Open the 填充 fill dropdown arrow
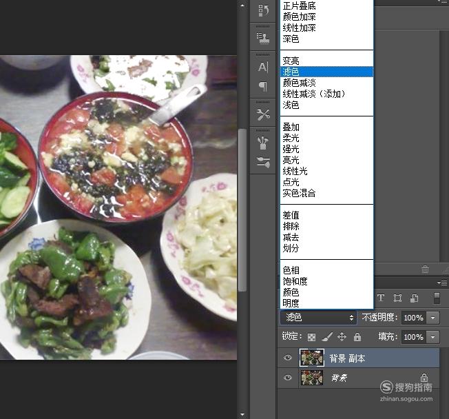Screen dimensions: 449x419 pyautogui.click(x=433, y=337)
